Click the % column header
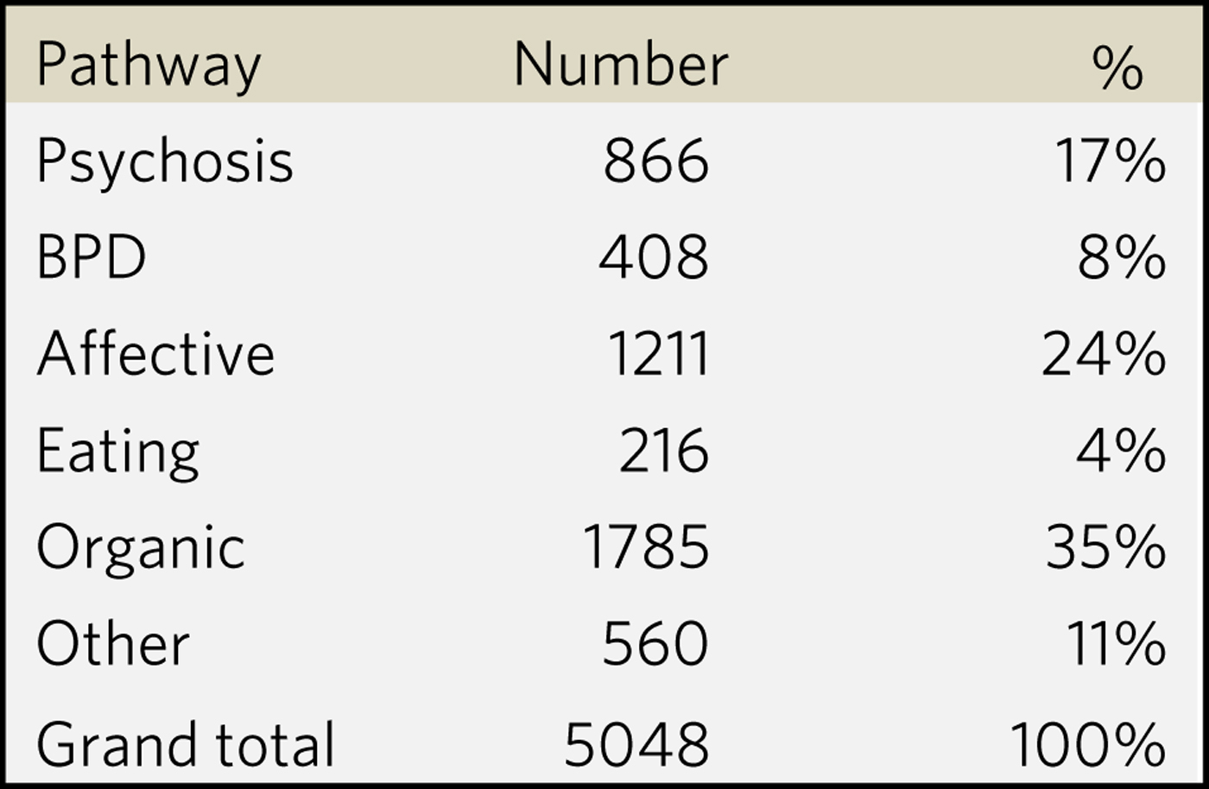This screenshot has width=1209, height=789. click(x=1117, y=67)
